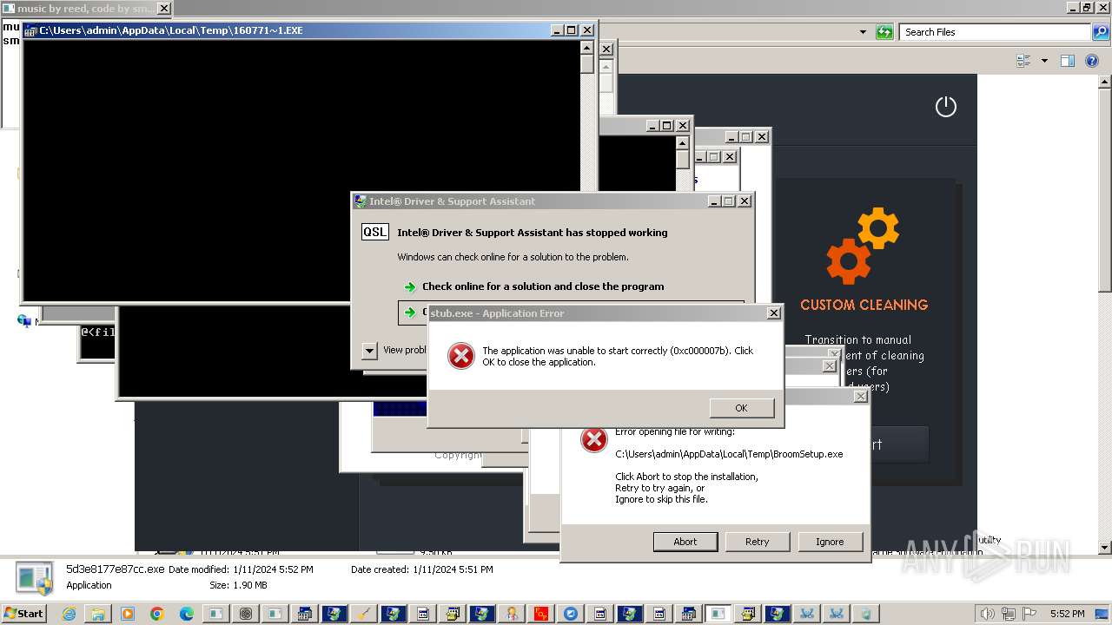Click scroll up arrow of the console window
The width and height of the screenshot is (1112, 625).
587,47
